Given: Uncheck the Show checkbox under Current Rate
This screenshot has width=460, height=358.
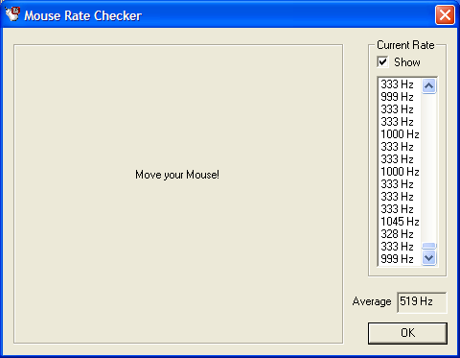Looking at the screenshot, I should coord(382,61).
